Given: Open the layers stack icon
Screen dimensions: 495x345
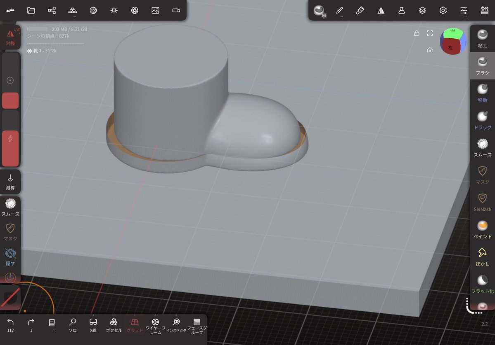Looking at the screenshot, I should coord(422,10).
